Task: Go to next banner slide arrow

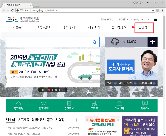Action: 63,90
